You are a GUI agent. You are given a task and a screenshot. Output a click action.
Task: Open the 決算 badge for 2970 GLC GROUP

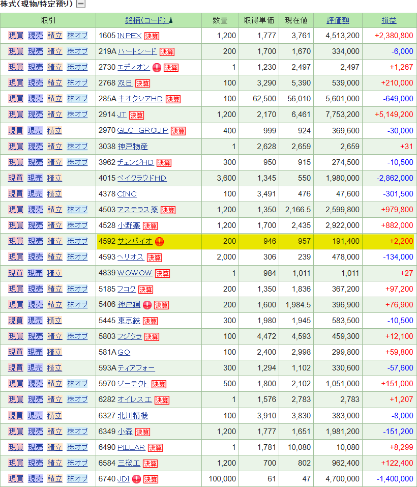(178, 131)
